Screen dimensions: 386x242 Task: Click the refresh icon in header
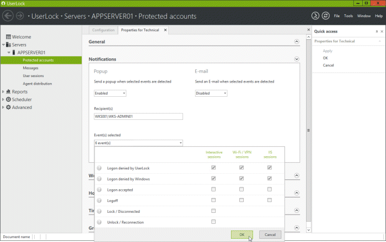click(x=326, y=16)
